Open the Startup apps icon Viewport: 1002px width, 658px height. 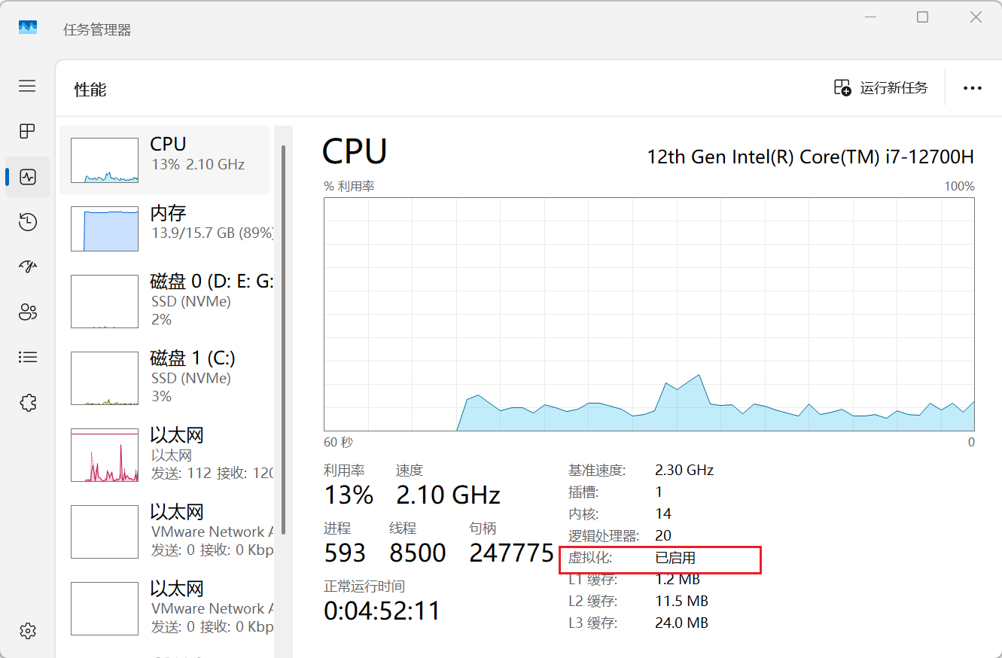[x=28, y=267]
